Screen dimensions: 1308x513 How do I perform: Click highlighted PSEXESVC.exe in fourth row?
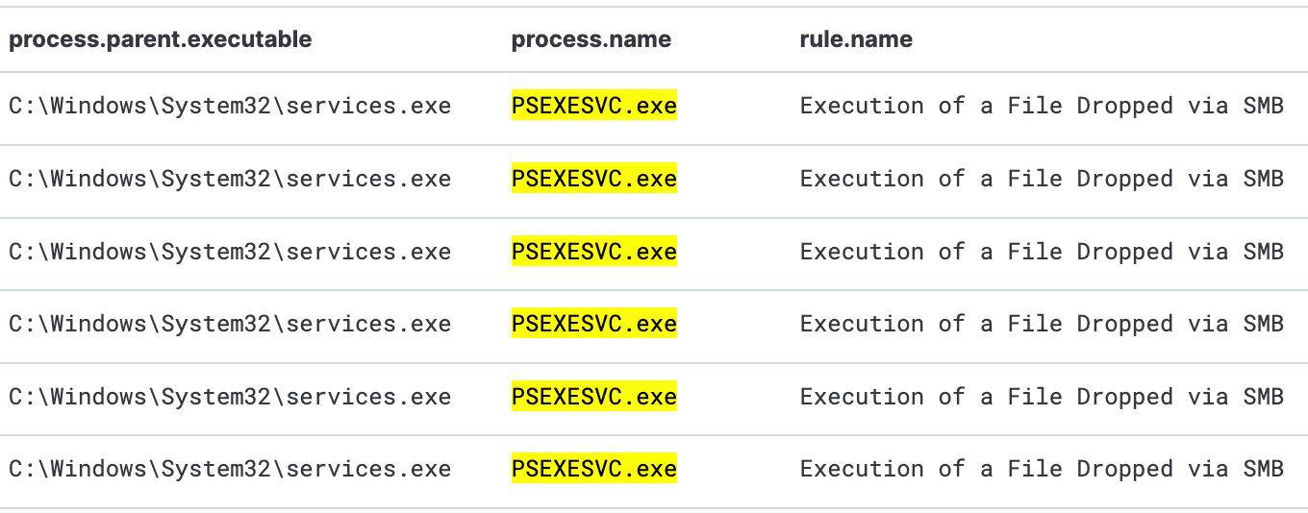click(x=593, y=324)
